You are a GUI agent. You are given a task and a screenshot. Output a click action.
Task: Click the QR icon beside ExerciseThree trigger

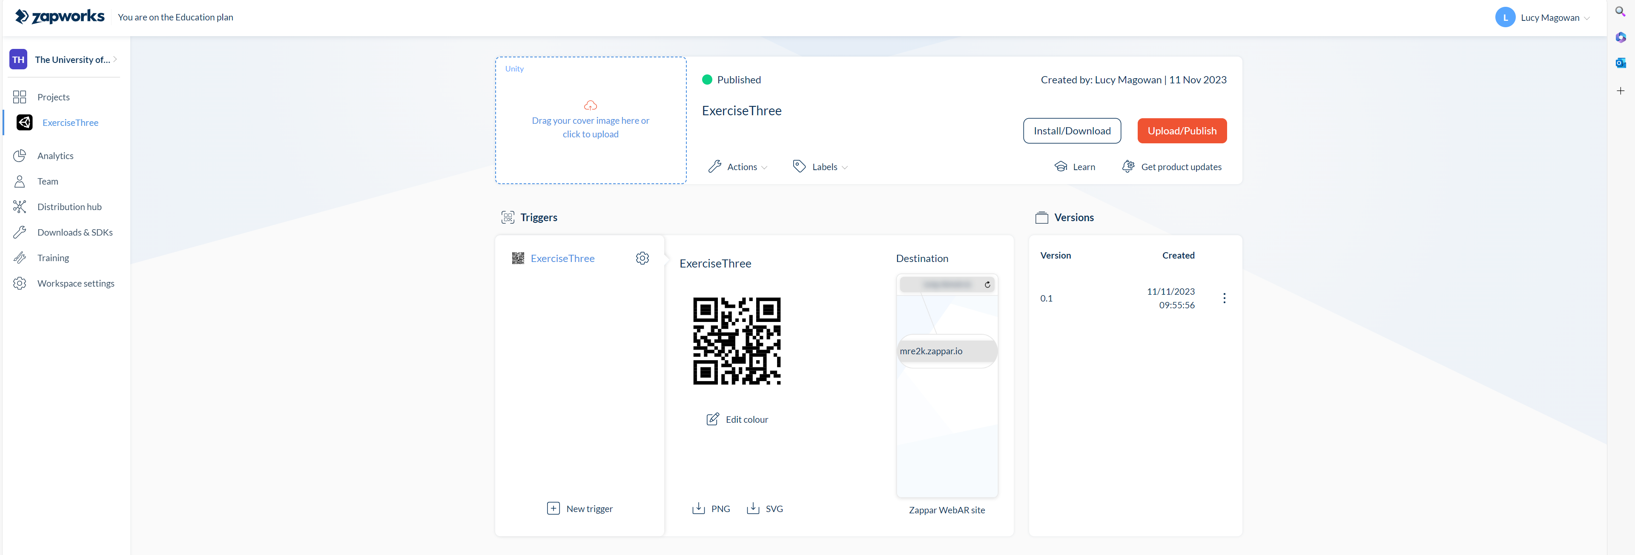(518, 258)
